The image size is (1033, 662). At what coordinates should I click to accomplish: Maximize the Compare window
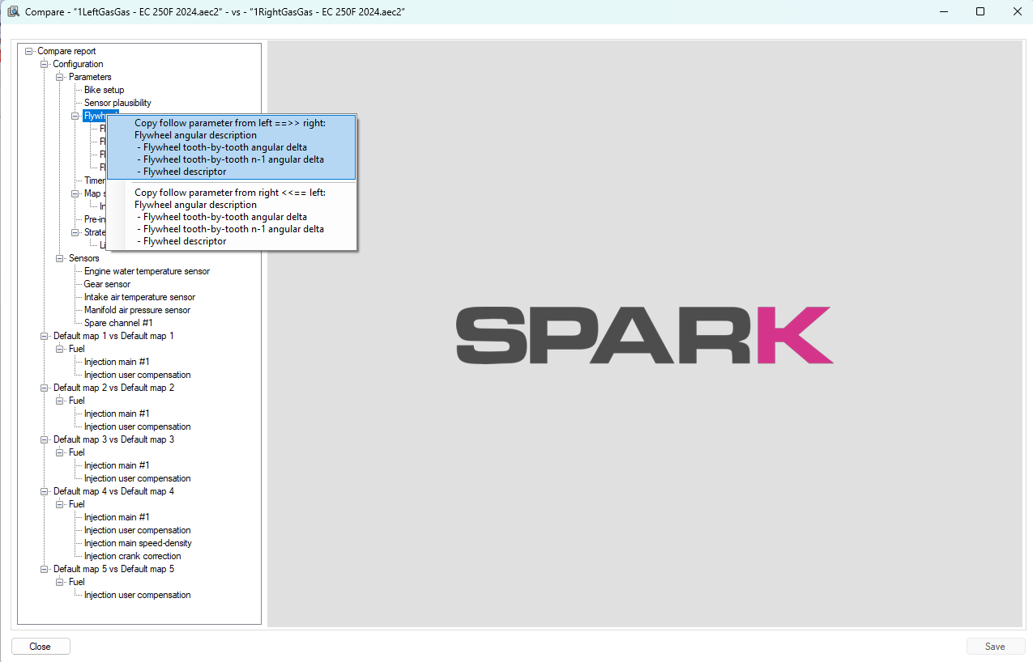pyautogui.click(x=980, y=11)
